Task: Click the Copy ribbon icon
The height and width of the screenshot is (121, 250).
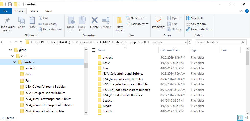Action: click(21, 20)
